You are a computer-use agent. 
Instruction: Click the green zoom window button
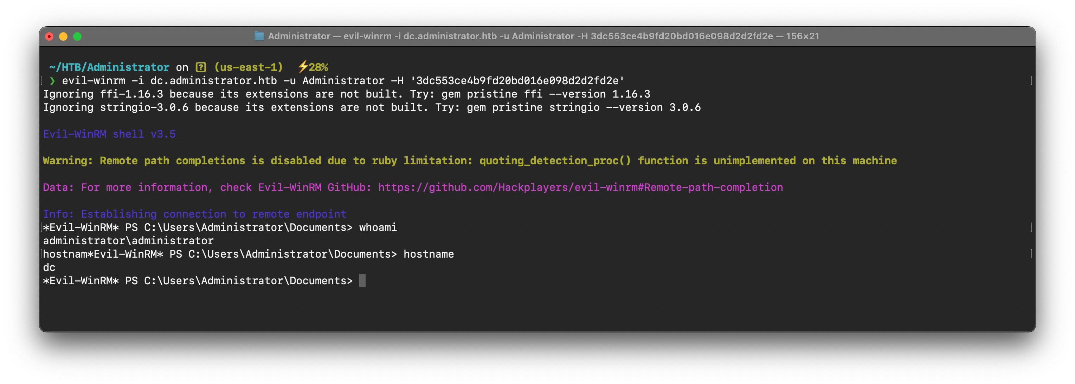78,37
